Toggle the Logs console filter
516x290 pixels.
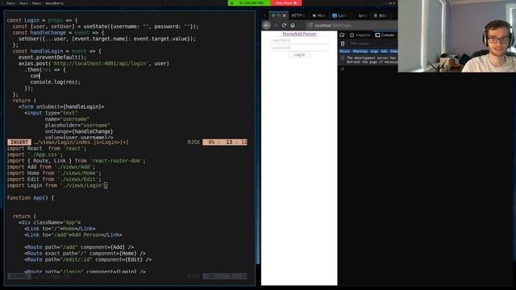[x=374, y=52]
